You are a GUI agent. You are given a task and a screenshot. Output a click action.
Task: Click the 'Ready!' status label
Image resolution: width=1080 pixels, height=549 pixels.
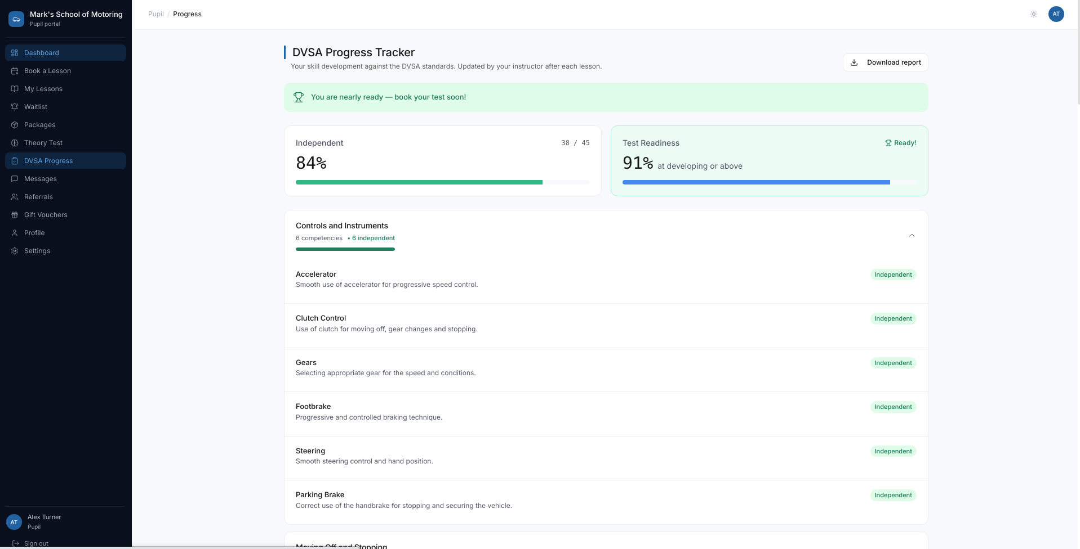pos(905,143)
